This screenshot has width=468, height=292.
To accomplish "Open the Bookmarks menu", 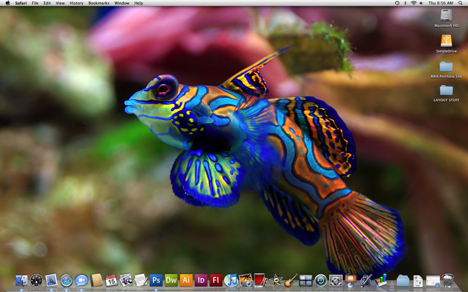I will 99,3.
